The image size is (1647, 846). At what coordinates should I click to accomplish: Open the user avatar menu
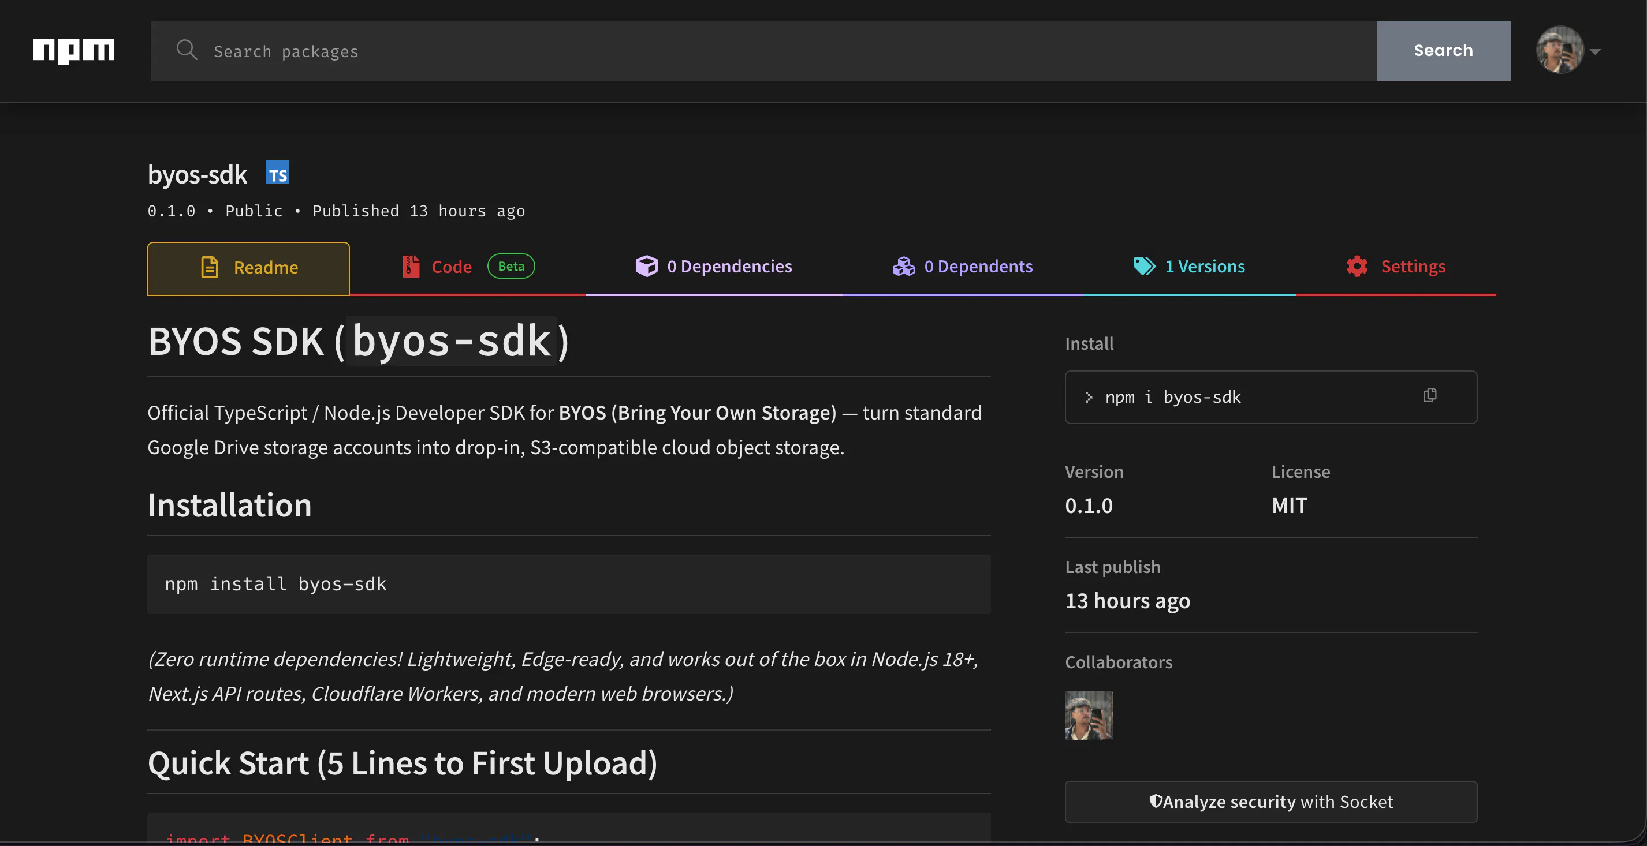(x=1559, y=50)
